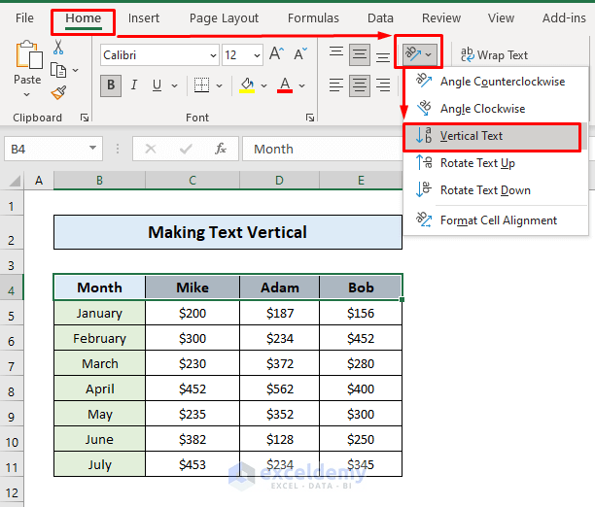The width and height of the screenshot is (595, 507).
Task: Switch to the Formulas tab
Action: tap(313, 17)
